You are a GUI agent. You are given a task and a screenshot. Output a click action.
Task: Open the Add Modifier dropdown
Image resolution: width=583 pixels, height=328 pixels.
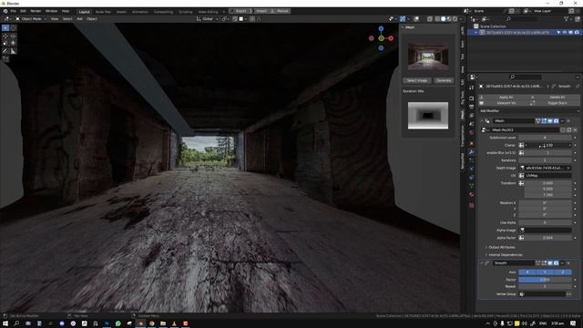tap(529, 111)
